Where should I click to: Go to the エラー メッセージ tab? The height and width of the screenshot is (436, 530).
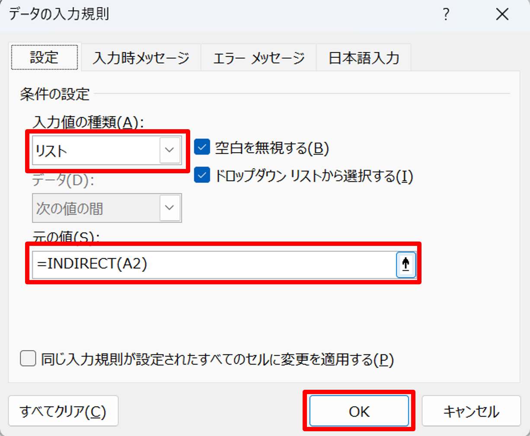click(x=259, y=58)
